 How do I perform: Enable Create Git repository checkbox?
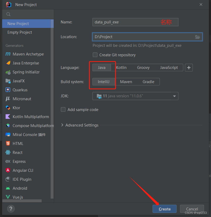point(95,55)
